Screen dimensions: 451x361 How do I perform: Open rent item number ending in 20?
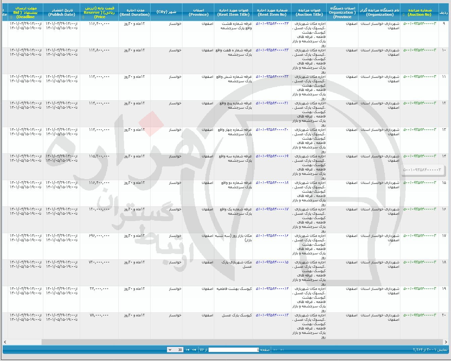click(x=272, y=130)
